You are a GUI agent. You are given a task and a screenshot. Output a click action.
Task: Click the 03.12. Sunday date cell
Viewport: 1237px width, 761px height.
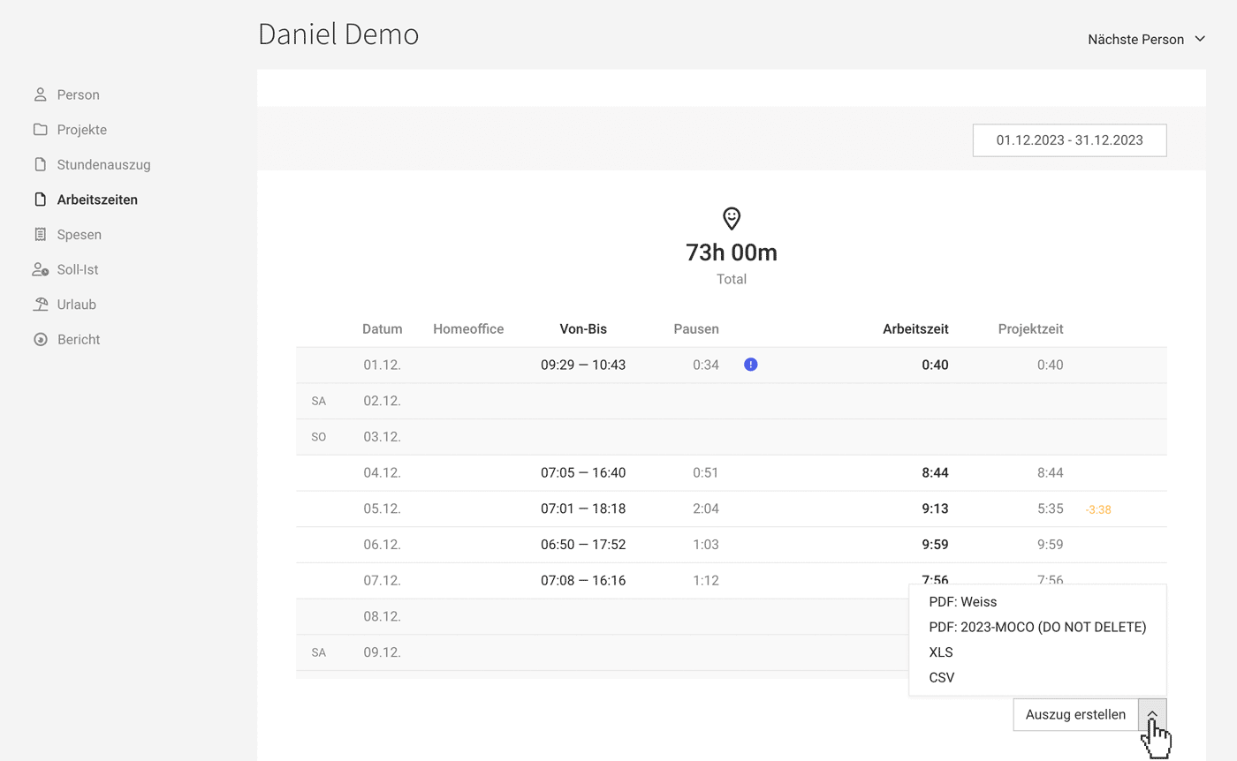coord(382,436)
